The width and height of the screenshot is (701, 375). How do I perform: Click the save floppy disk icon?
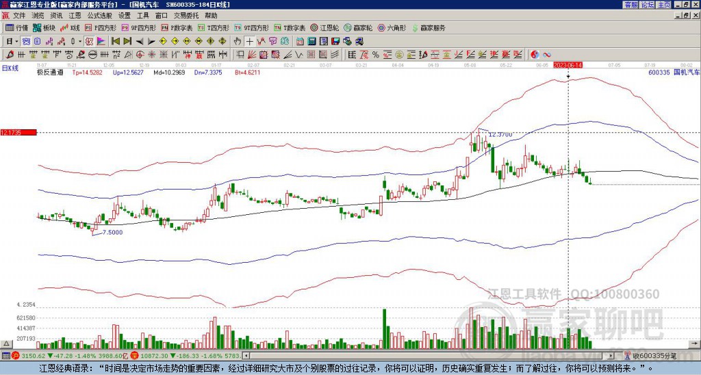[335, 42]
